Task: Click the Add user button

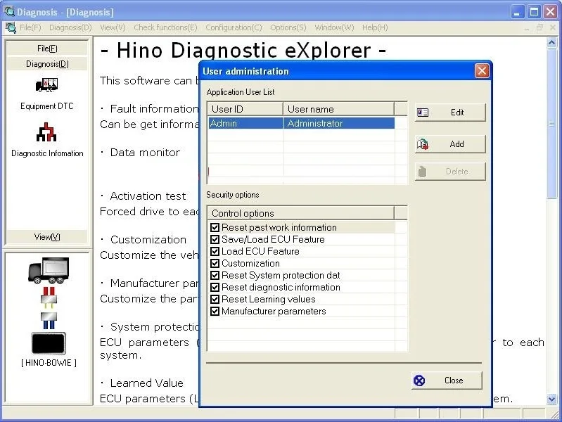Action: coord(450,144)
